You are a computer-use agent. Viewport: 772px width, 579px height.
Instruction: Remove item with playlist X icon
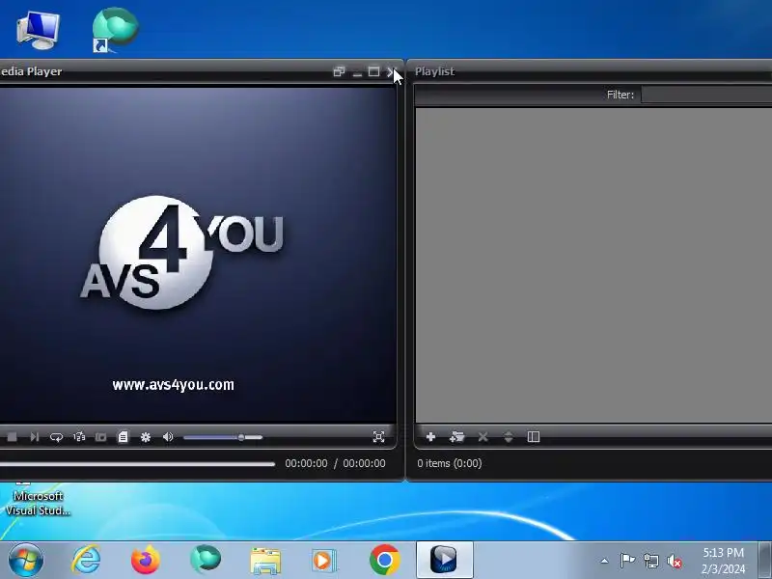(x=482, y=437)
